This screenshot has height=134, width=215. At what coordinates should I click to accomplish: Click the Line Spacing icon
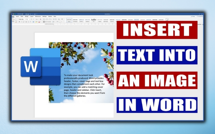click(53, 22)
